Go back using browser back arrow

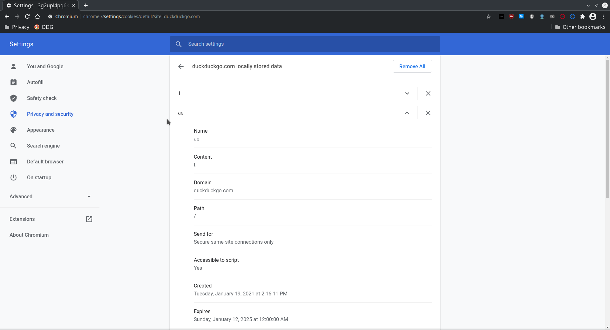[x=7, y=16]
